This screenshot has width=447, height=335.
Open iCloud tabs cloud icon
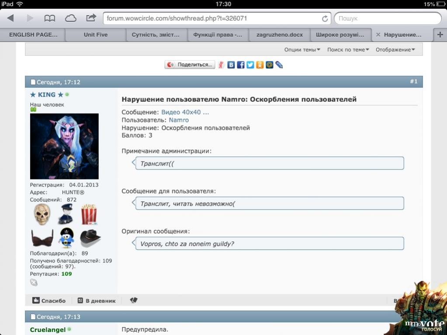click(70, 18)
